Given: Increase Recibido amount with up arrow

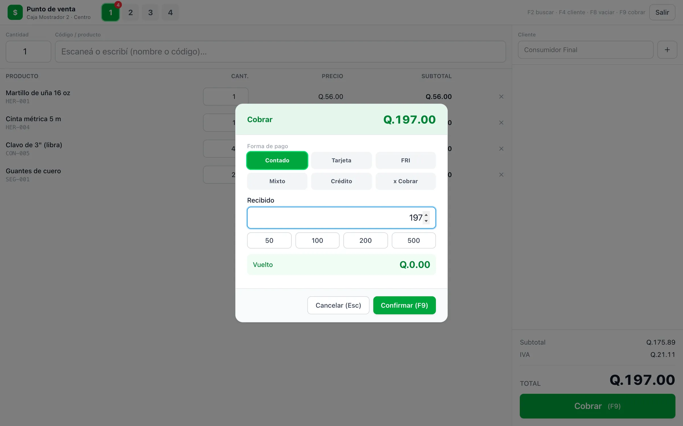Looking at the screenshot, I should (x=426, y=215).
